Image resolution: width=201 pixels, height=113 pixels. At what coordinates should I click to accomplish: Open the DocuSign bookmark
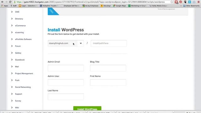click(x=106, y=6)
